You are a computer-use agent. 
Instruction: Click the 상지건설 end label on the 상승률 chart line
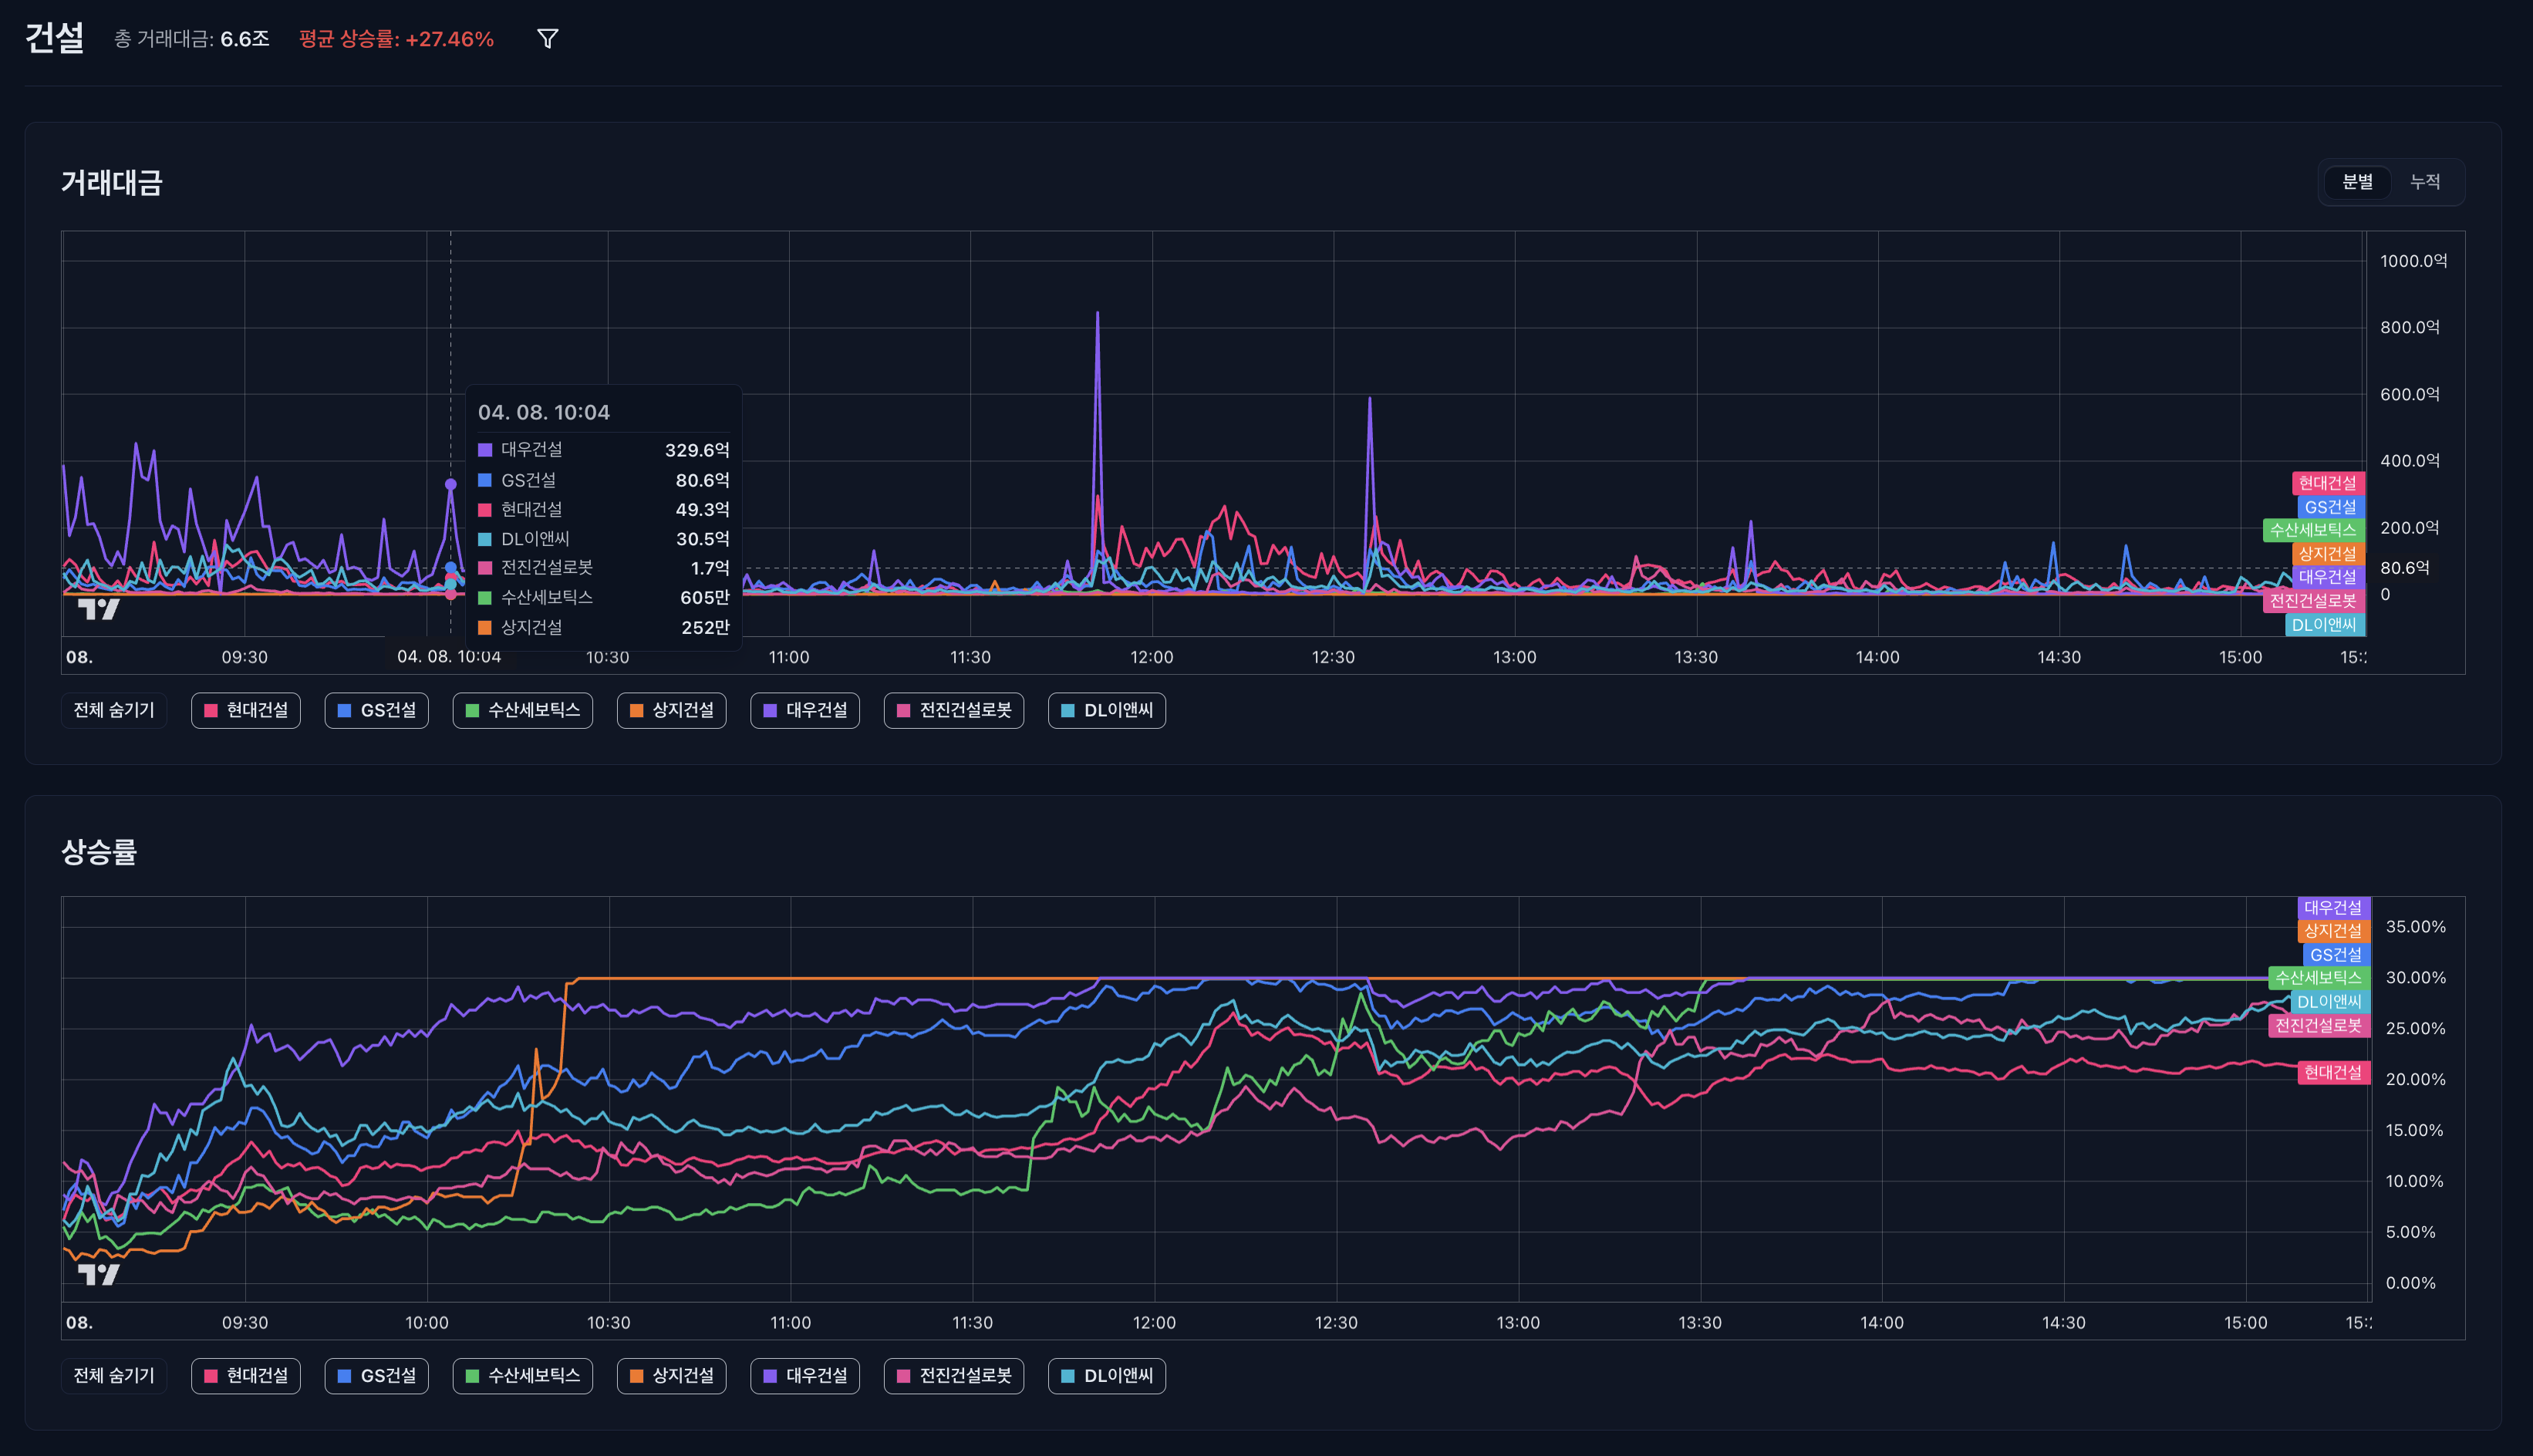tap(2334, 931)
